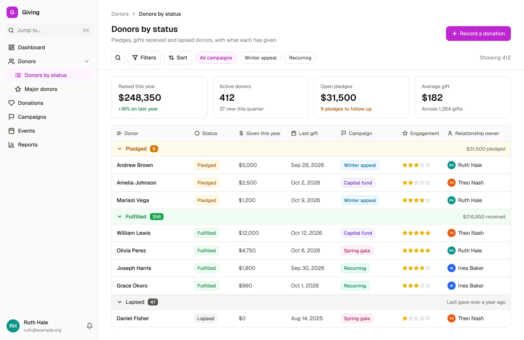Open Donations in the sidebar

[x=49, y=103]
